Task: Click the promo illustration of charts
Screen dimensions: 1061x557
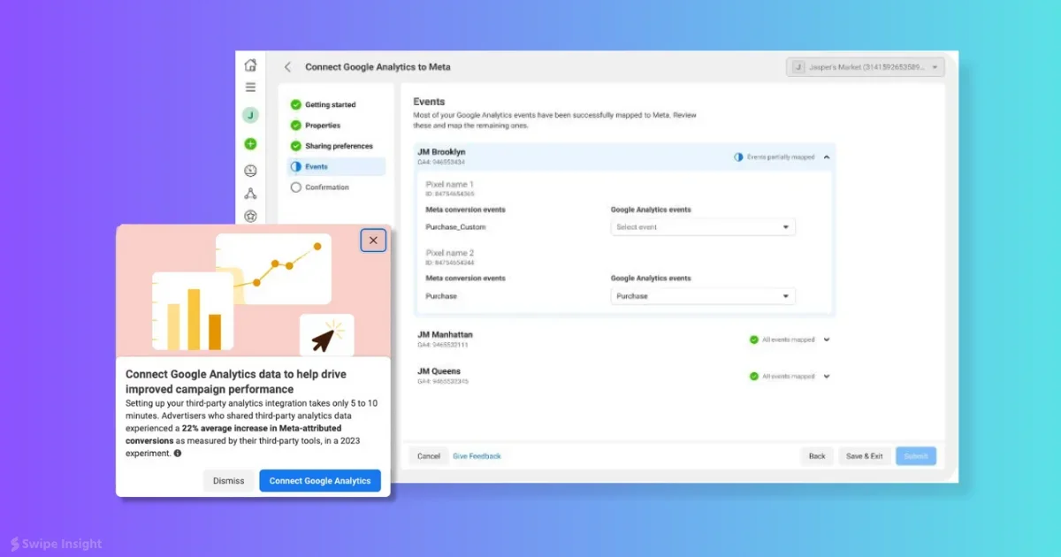Action: click(253, 291)
